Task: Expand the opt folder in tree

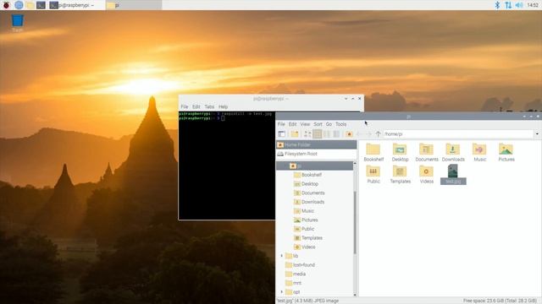Action: tap(281, 292)
